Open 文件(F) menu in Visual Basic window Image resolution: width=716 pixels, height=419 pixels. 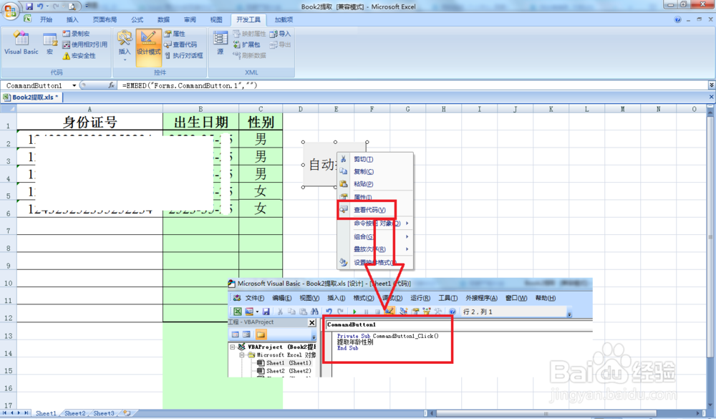coord(254,298)
